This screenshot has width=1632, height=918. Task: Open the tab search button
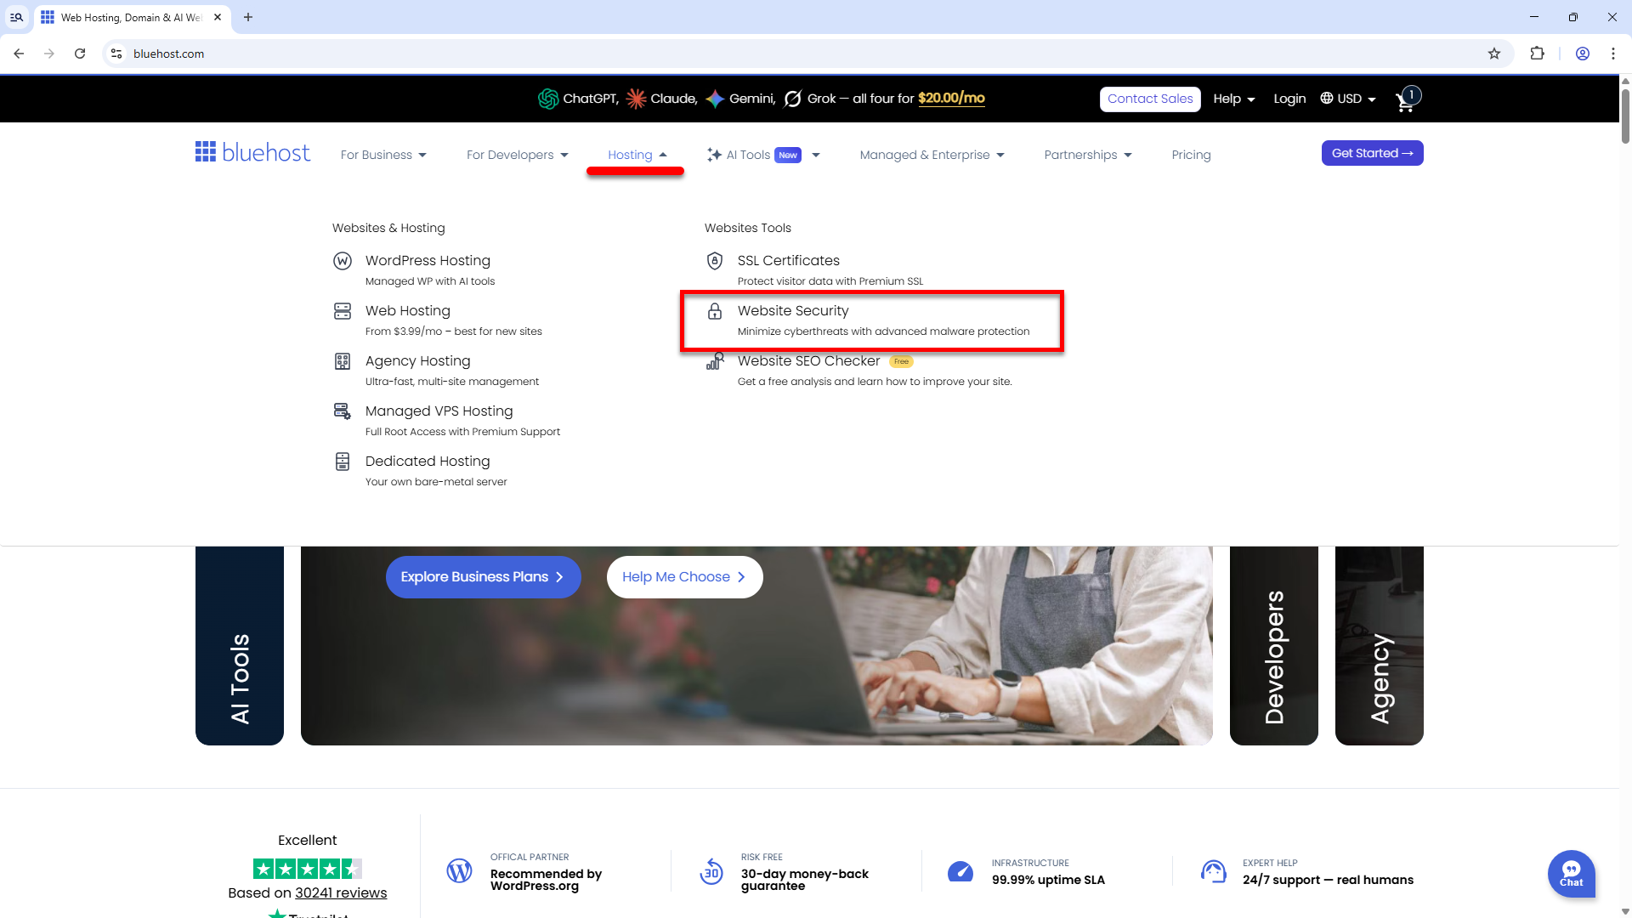pyautogui.click(x=16, y=17)
